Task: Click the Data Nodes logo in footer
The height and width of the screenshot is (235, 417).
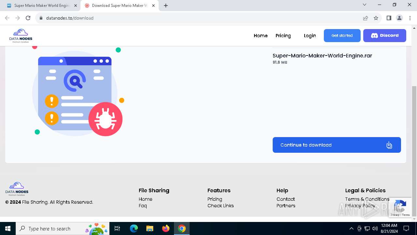Action: point(17,189)
